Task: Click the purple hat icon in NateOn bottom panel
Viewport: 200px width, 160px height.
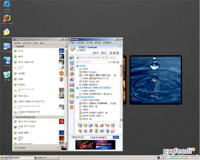Action: [85, 131]
